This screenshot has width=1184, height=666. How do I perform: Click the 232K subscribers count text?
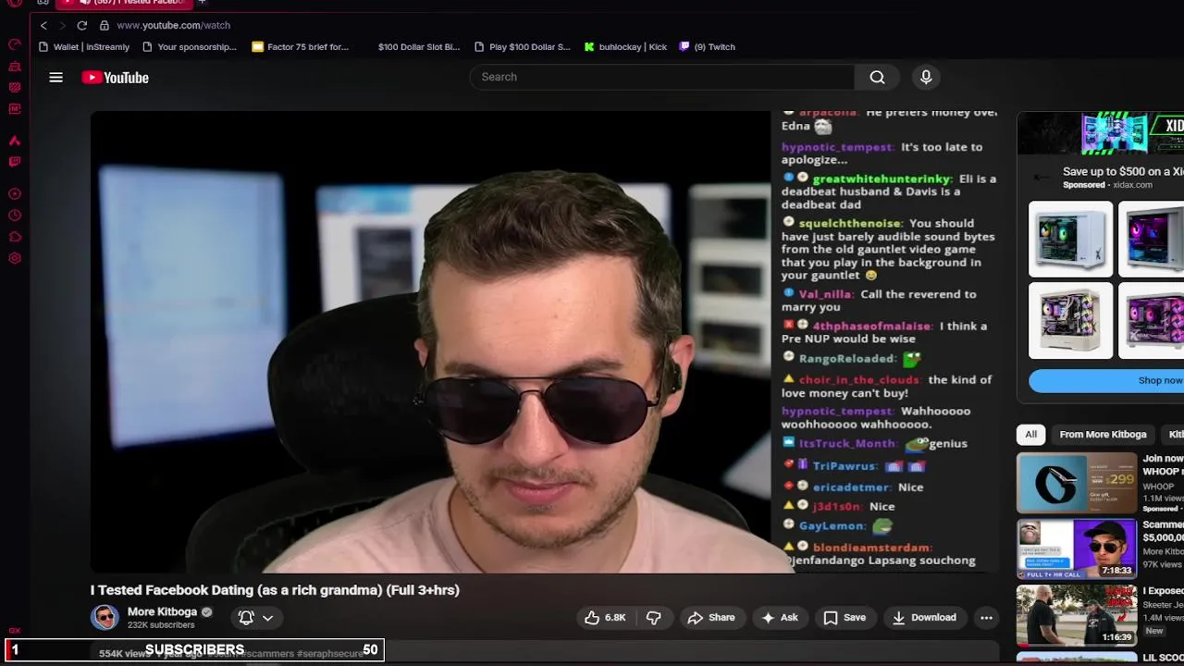point(161,625)
